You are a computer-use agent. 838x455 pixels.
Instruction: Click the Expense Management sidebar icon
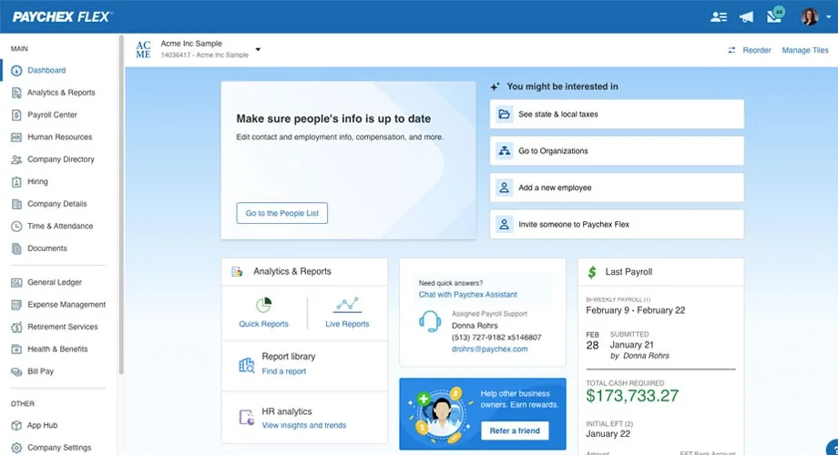pos(16,305)
